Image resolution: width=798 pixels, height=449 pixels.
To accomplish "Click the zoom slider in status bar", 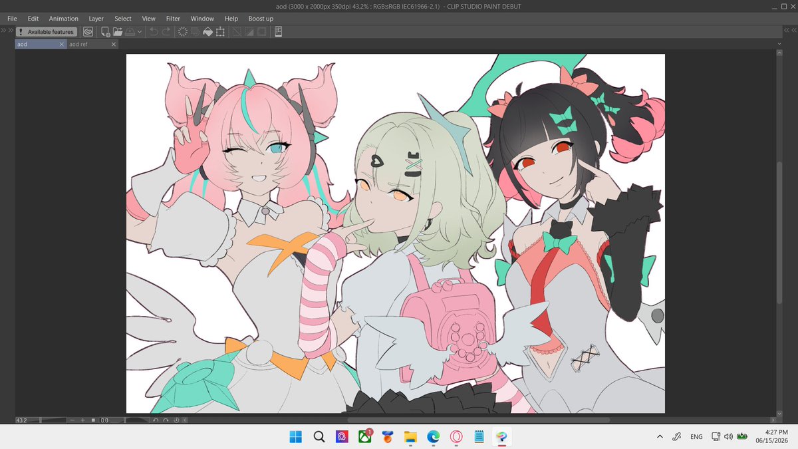I will coord(54,420).
